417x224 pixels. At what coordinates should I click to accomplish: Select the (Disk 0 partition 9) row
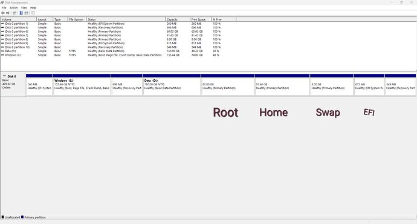coord(118,43)
